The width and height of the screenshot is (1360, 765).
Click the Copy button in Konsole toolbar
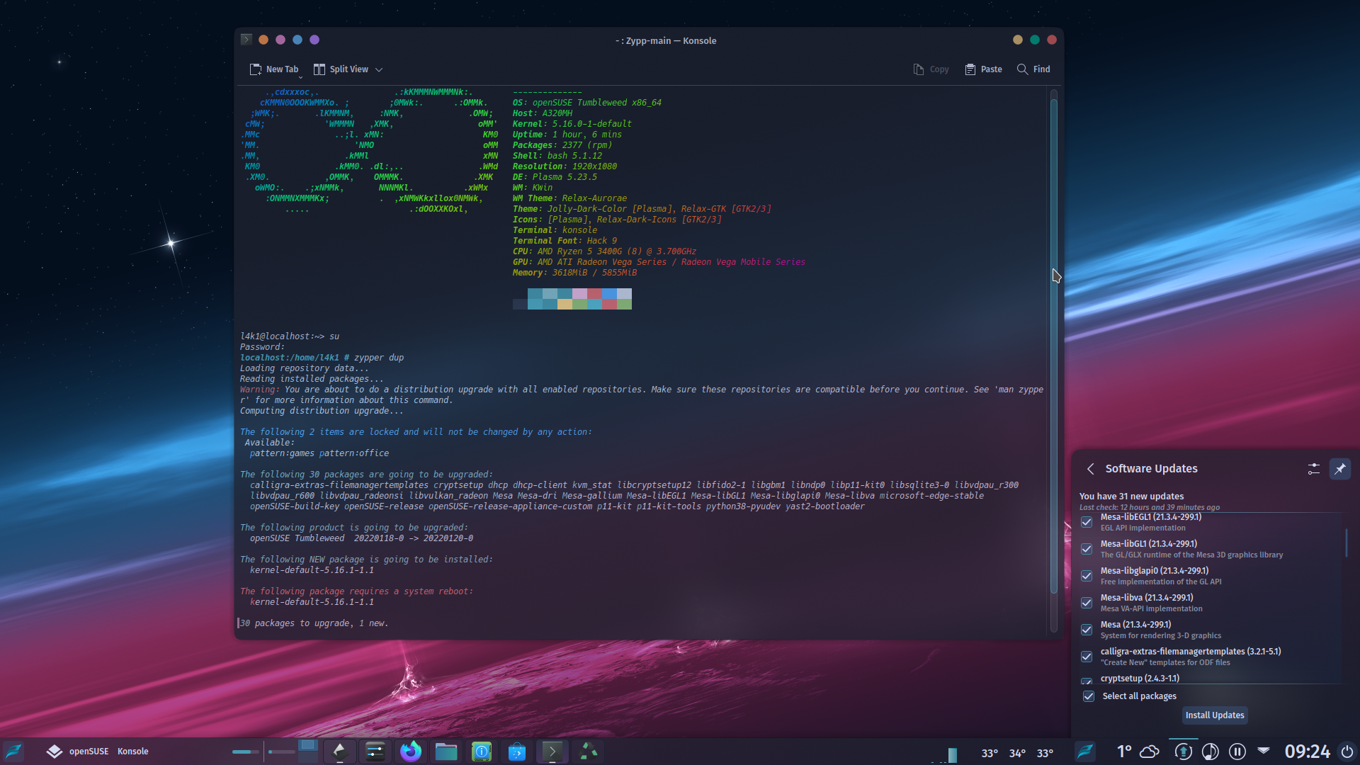(x=931, y=69)
